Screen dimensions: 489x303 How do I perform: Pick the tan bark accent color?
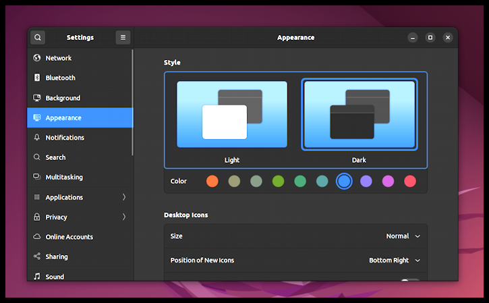(234, 181)
